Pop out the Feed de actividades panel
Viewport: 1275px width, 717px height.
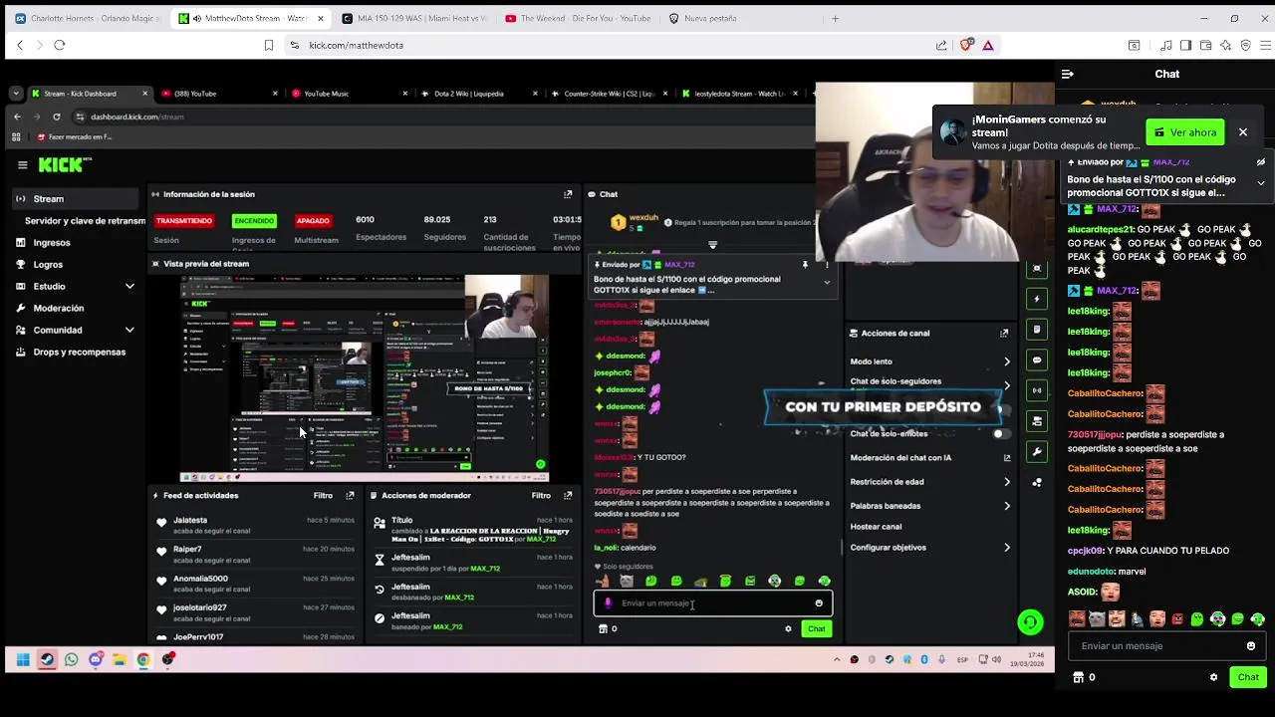350,495
